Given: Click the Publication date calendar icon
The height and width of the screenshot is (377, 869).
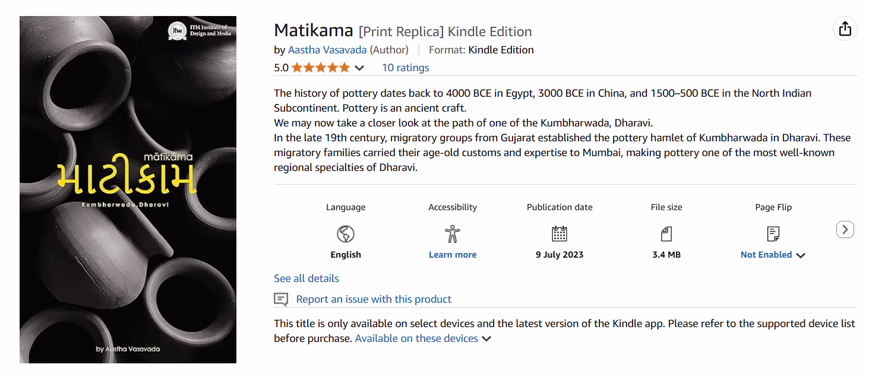Looking at the screenshot, I should tap(560, 234).
